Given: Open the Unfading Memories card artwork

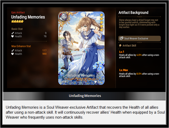Looking at the screenshot, I should (81, 48).
